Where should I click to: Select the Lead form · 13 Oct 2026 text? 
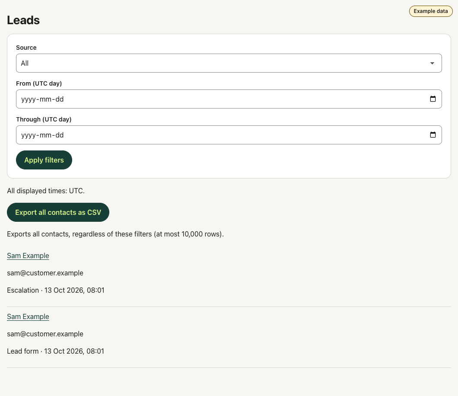click(55, 351)
